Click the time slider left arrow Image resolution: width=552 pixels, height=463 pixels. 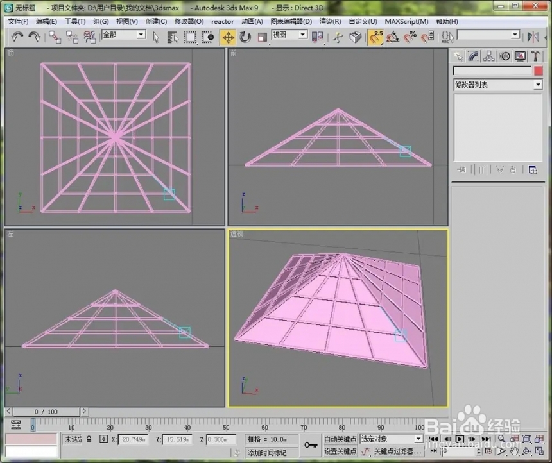9,411
